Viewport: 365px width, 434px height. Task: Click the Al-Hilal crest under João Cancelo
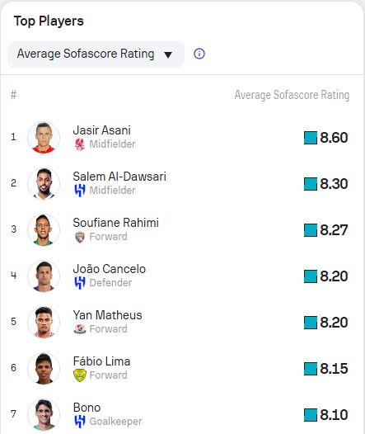tap(80, 283)
